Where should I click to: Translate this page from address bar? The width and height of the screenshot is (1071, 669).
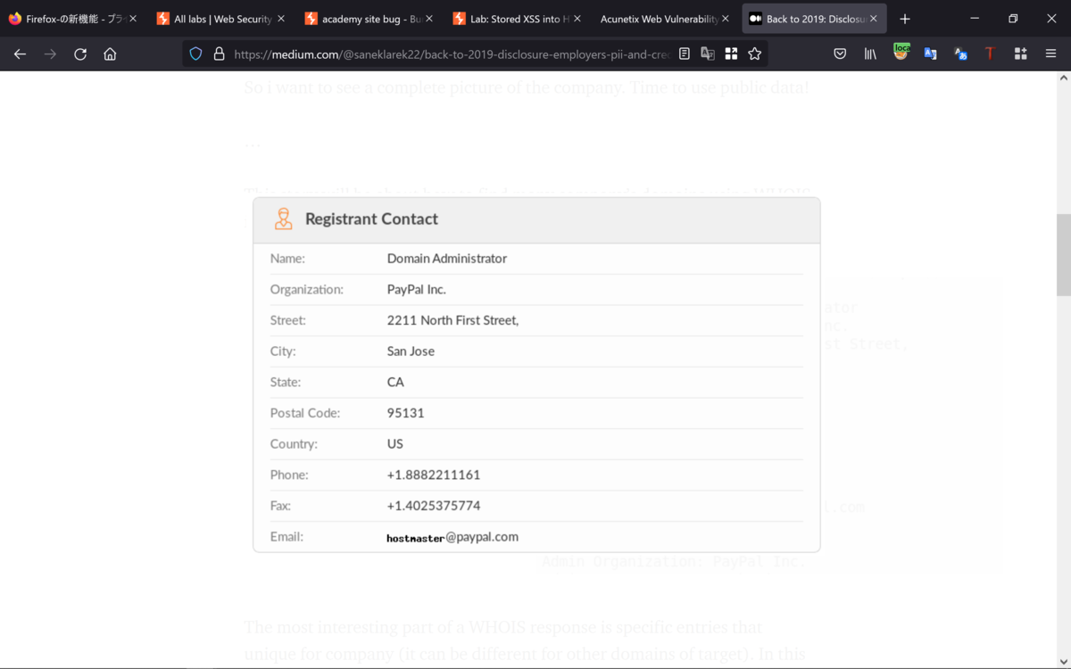point(708,54)
